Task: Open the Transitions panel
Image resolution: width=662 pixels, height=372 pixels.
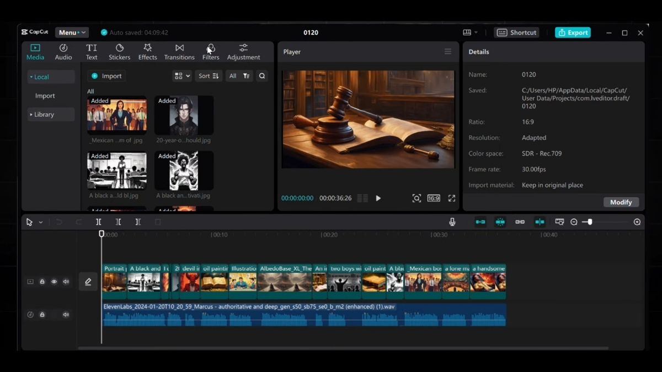Action: click(x=179, y=52)
